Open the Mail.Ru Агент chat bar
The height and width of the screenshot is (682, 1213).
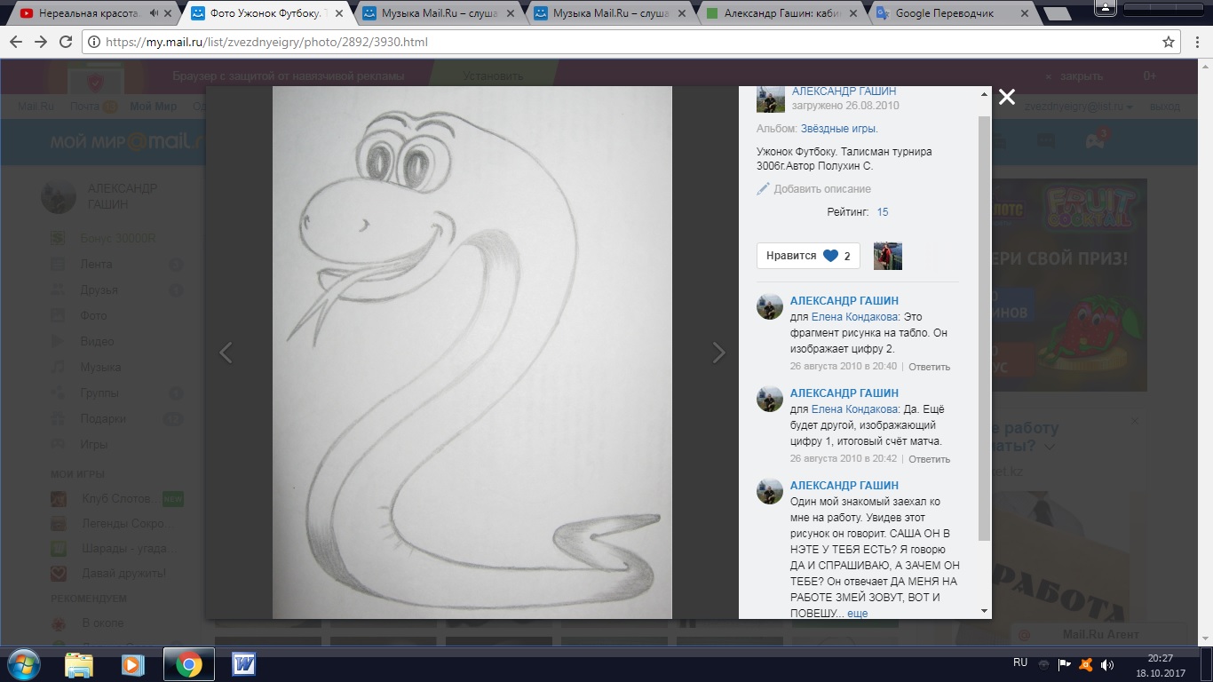click(x=1099, y=635)
